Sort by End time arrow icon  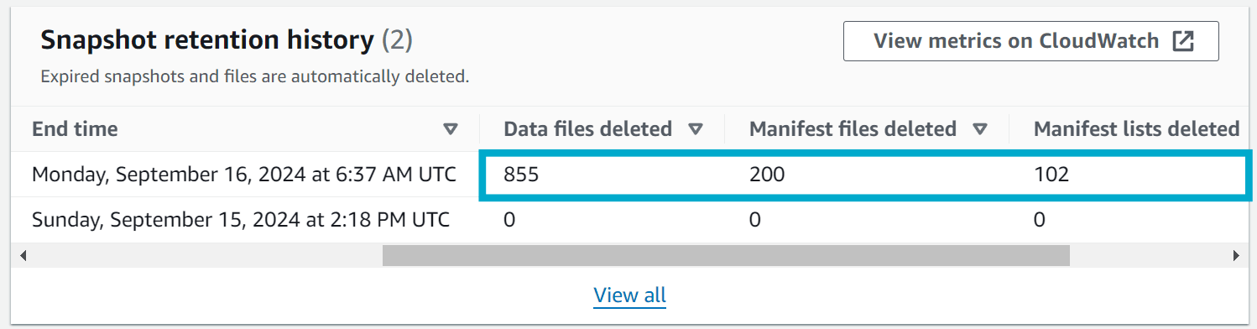(x=451, y=129)
